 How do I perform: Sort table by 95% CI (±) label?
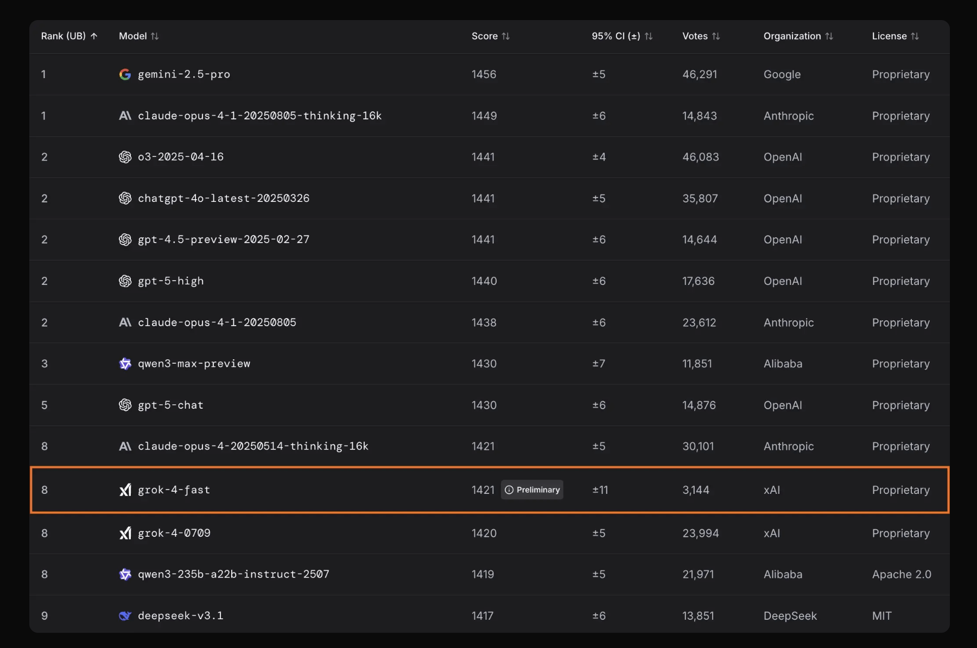616,36
